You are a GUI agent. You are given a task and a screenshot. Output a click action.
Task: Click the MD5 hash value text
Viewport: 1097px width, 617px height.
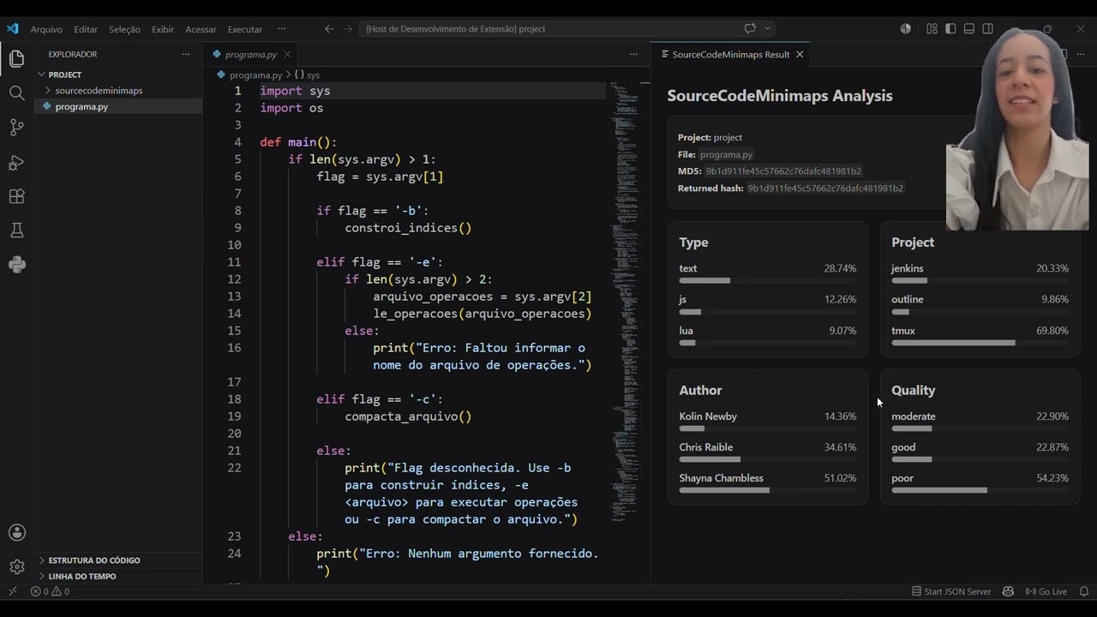[783, 171]
